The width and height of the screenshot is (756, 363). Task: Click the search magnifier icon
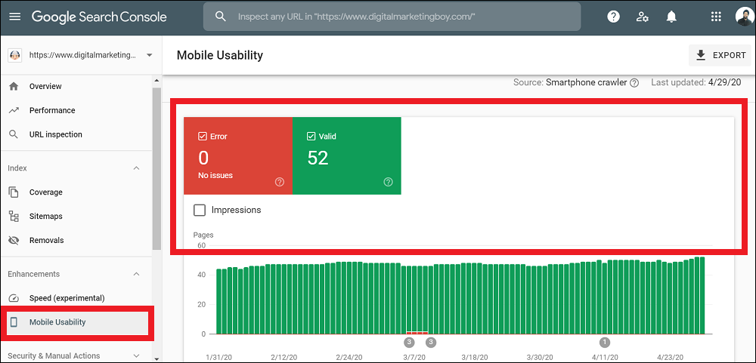(x=220, y=17)
